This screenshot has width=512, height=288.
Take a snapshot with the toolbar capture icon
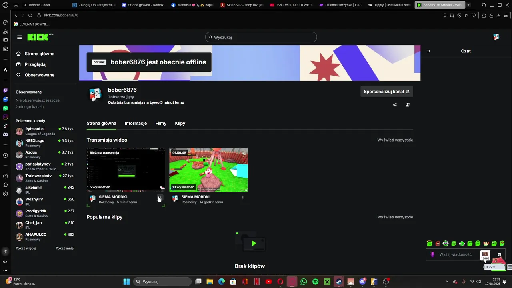(x=452, y=15)
